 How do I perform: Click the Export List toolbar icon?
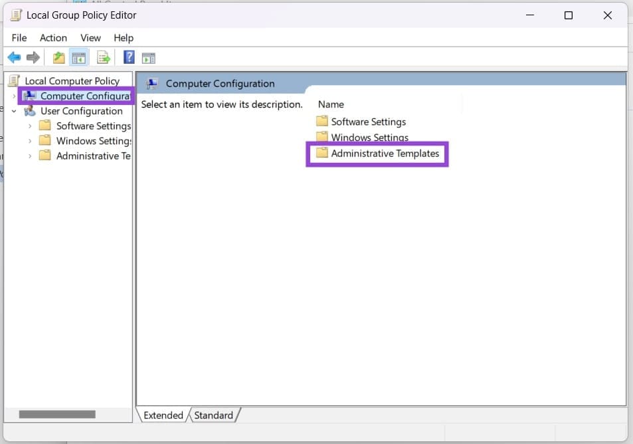(x=103, y=57)
